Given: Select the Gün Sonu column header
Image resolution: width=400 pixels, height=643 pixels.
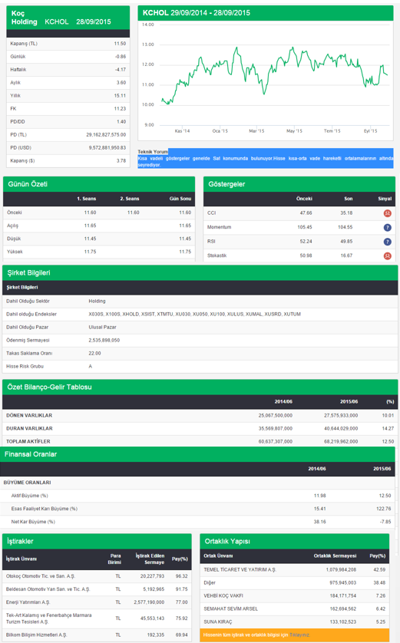Looking at the screenshot, I should coord(180,199).
